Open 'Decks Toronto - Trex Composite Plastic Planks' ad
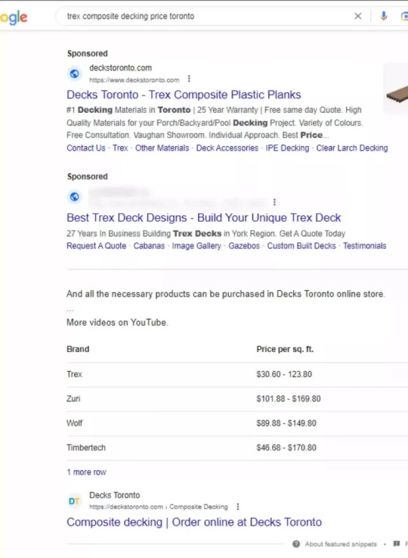Screen dimensions: 408x558 coord(184,95)
